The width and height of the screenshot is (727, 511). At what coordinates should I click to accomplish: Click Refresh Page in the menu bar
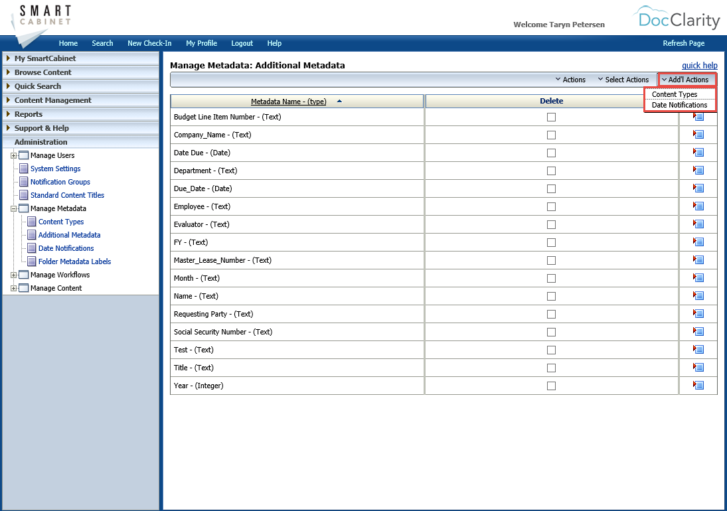pos(683,42)
